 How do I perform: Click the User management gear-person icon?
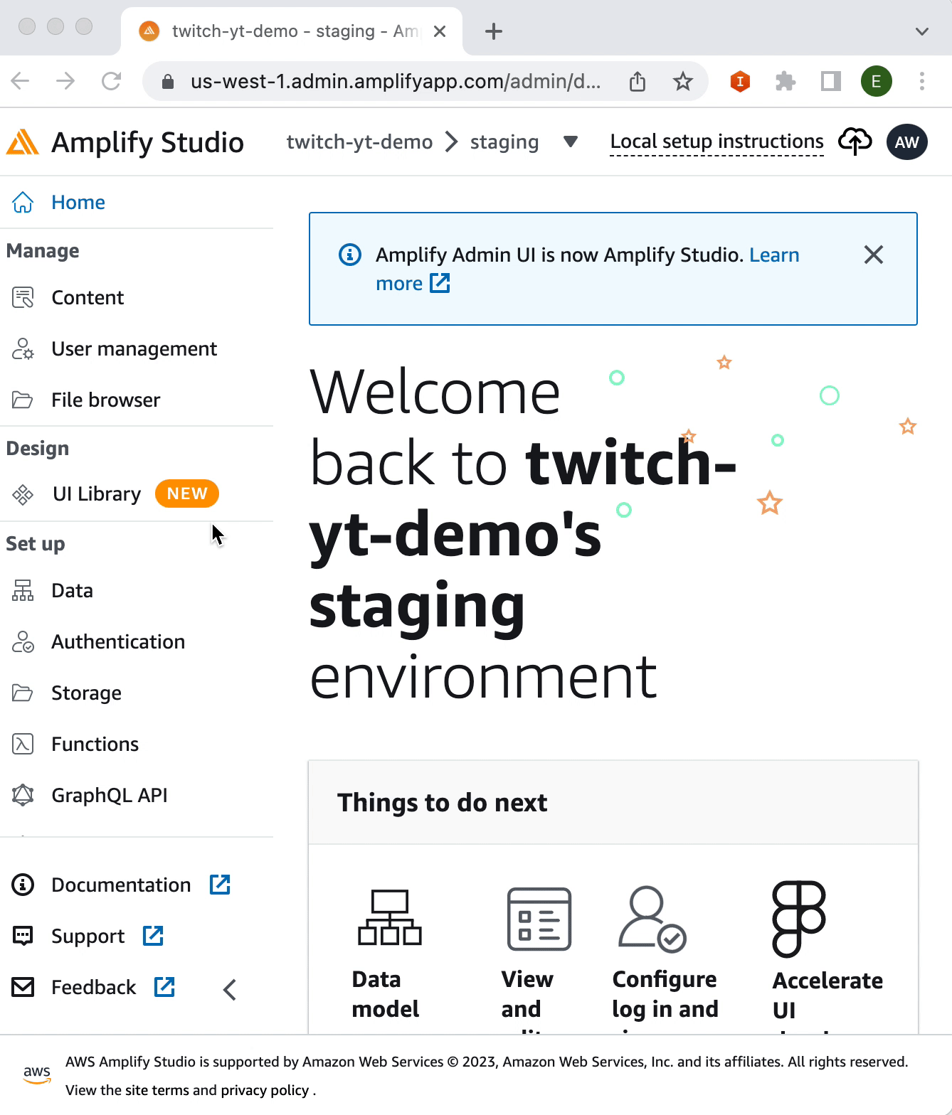tap(23, 349)
